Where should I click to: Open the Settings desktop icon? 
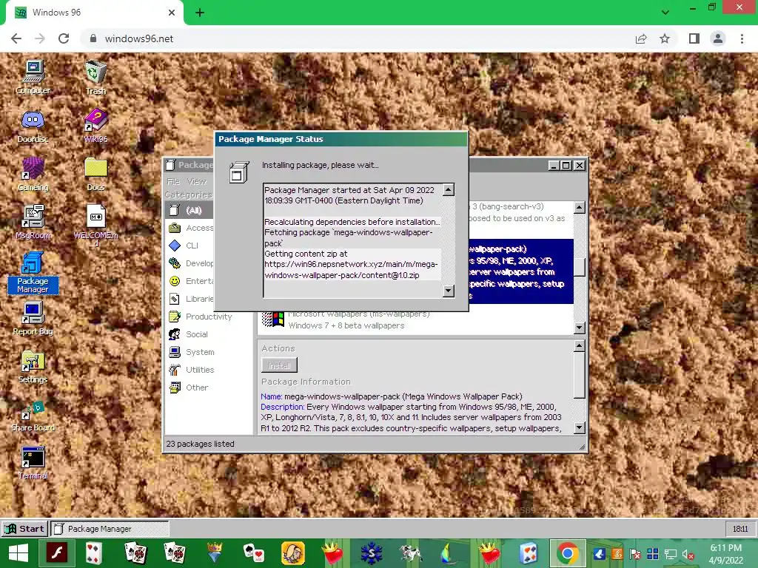[x=33, y=367]
